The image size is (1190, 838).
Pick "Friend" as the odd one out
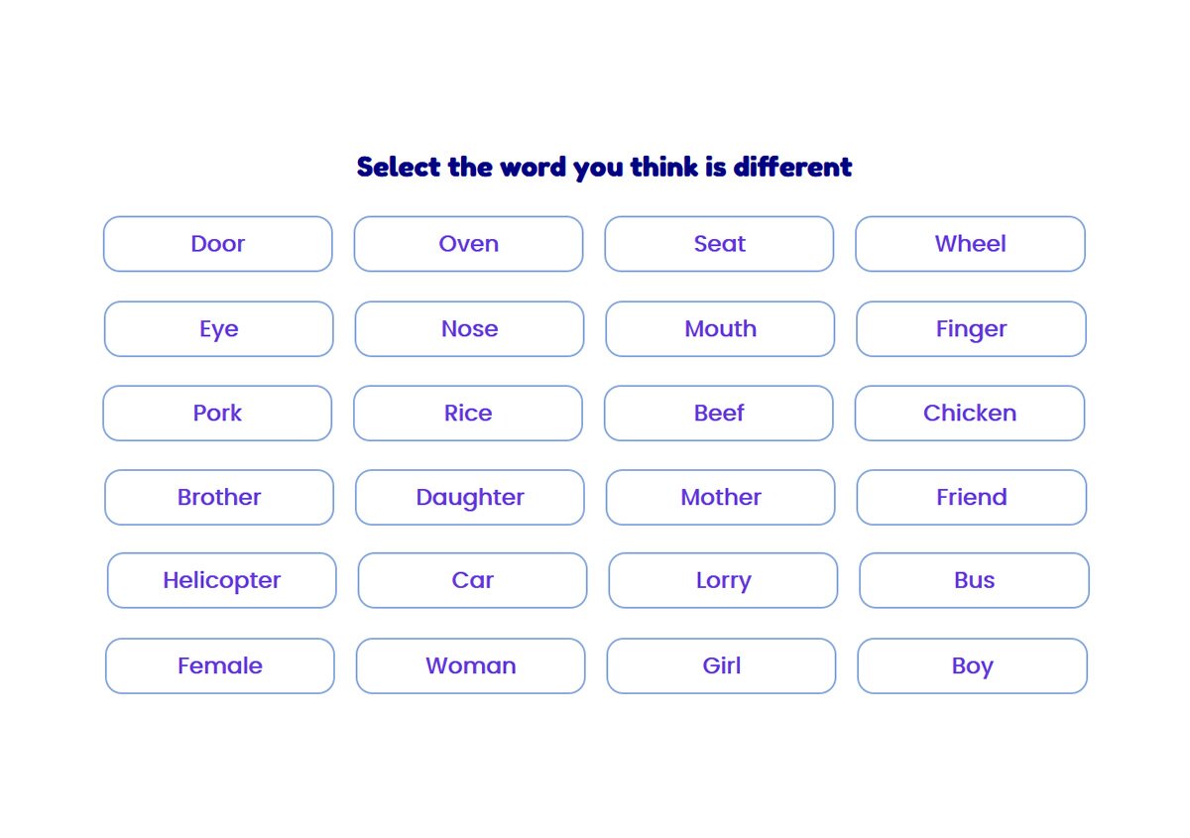pos(971,497)
